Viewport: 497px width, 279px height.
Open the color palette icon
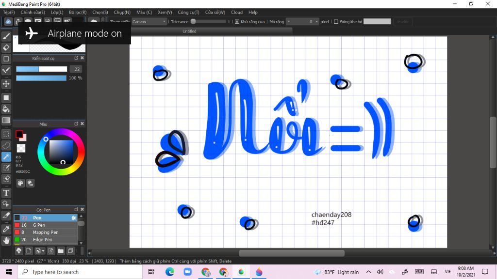(20, 183)
